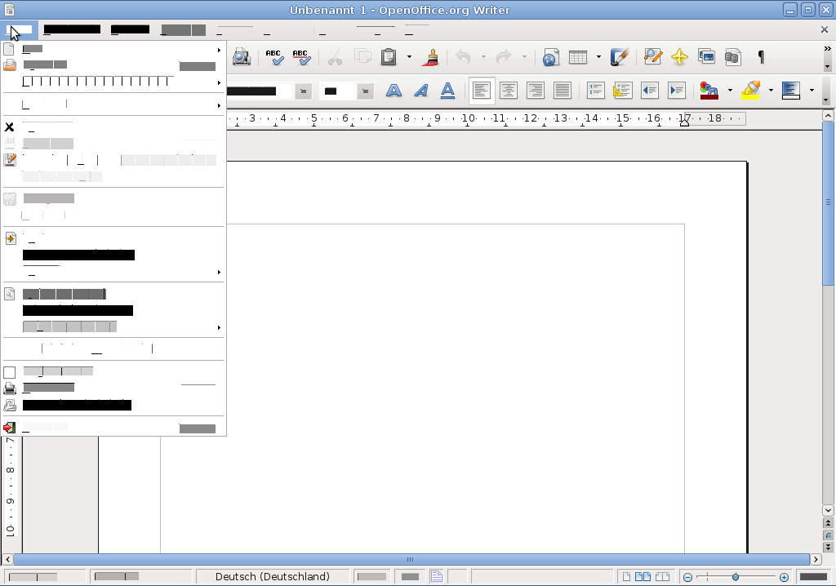Open the highlighting color dropdown
Screen dimensions: 836x586
tap(771, 90)
